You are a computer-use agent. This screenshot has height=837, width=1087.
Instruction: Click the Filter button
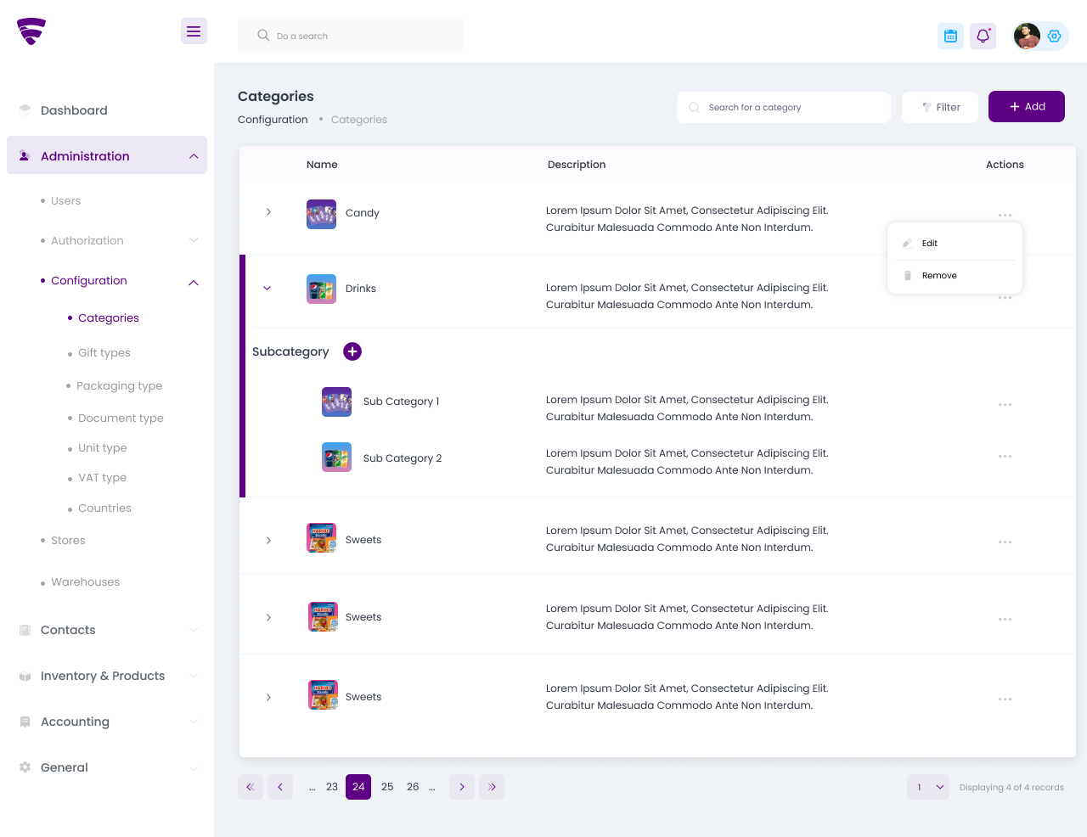940,107
